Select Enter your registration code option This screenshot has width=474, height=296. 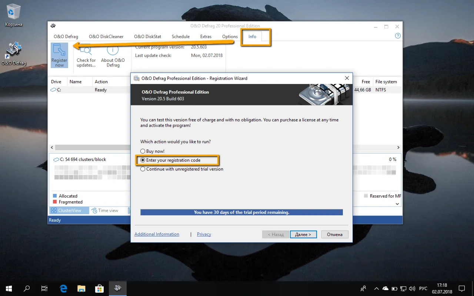point(170,160)
